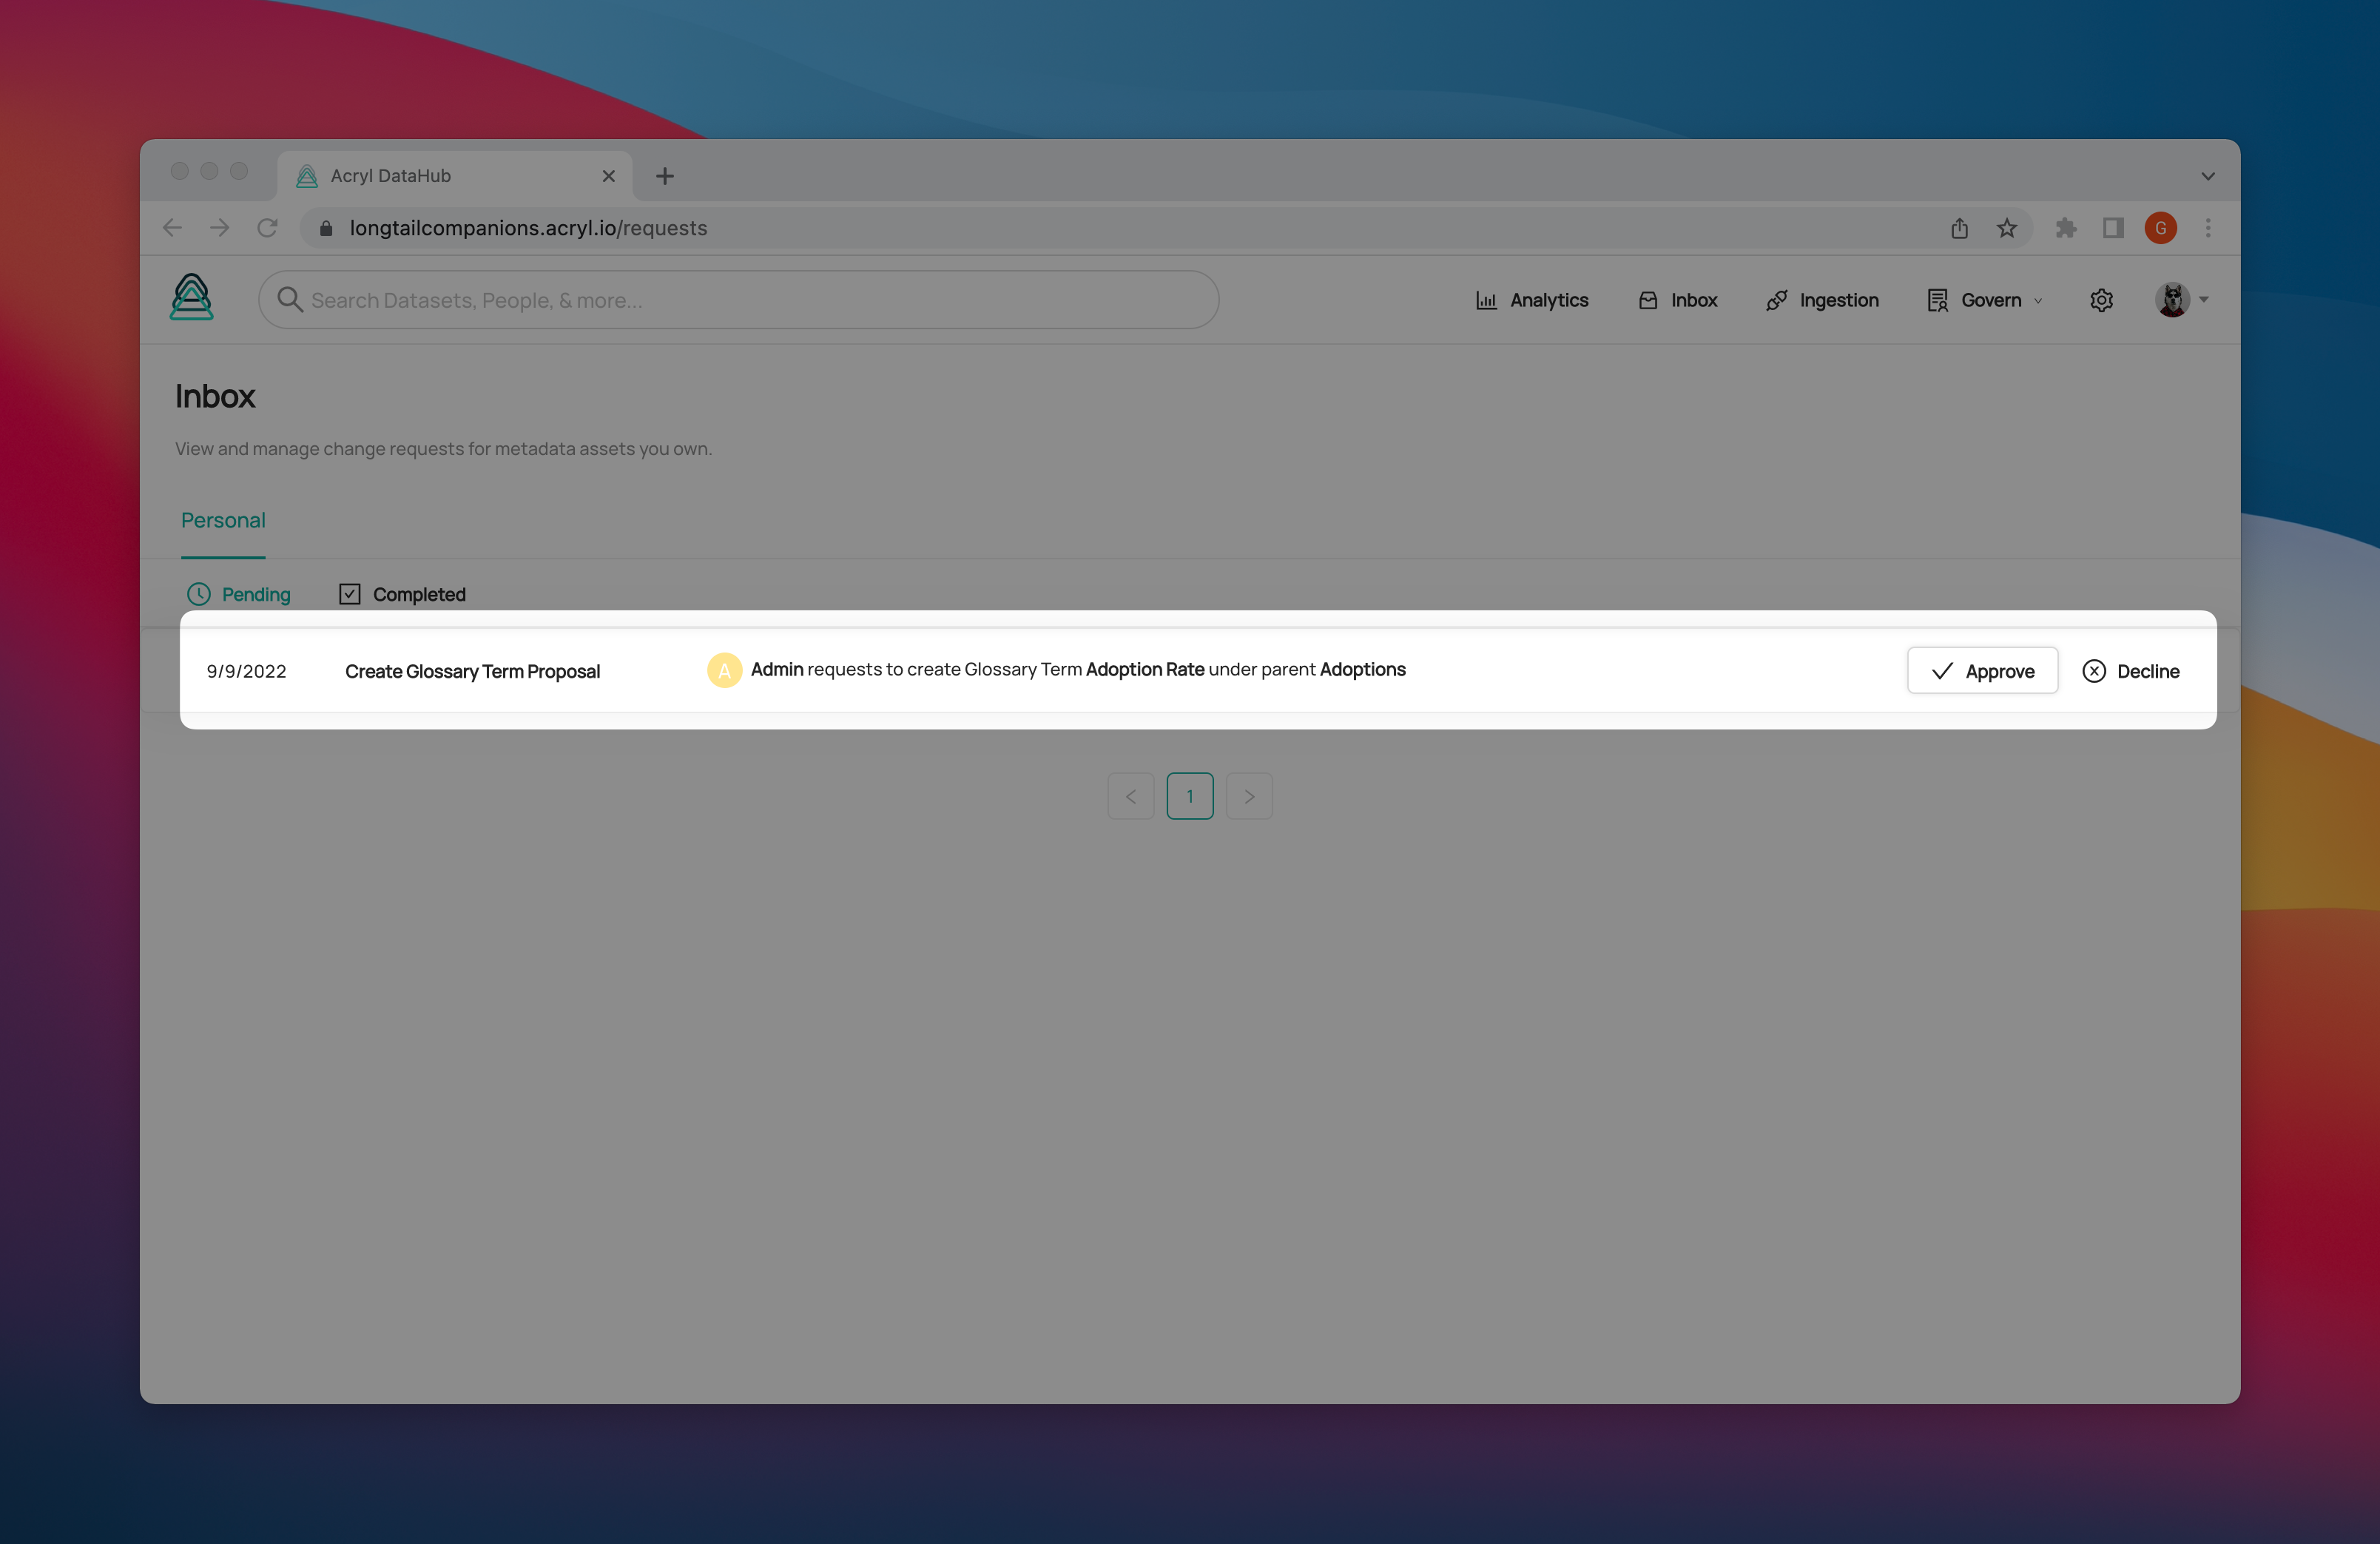
Task: Focus the Search Datasets, People input field
Action: [x=740, y=300]
